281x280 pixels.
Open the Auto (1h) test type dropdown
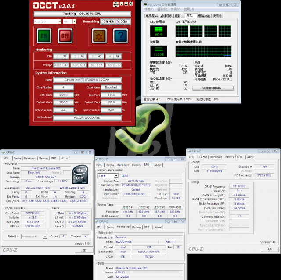[x=60, y=21]
